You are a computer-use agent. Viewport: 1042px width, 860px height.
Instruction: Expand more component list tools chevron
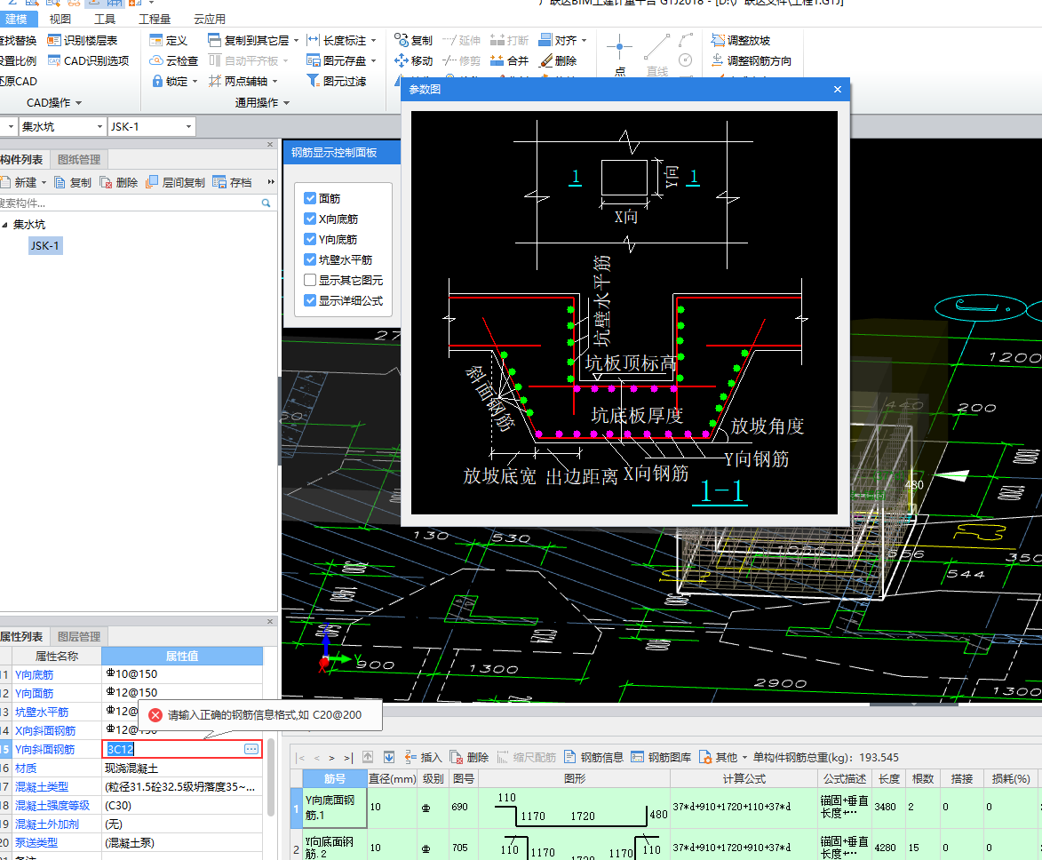point(270,182)
